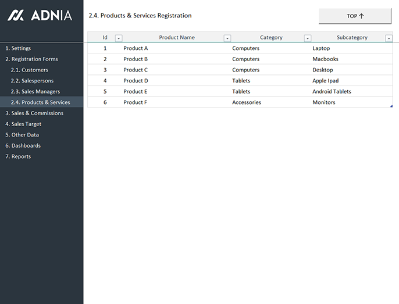Screen dimensions: 399x304
Task: Select the Product A name cell
Action: click(136, 48)
